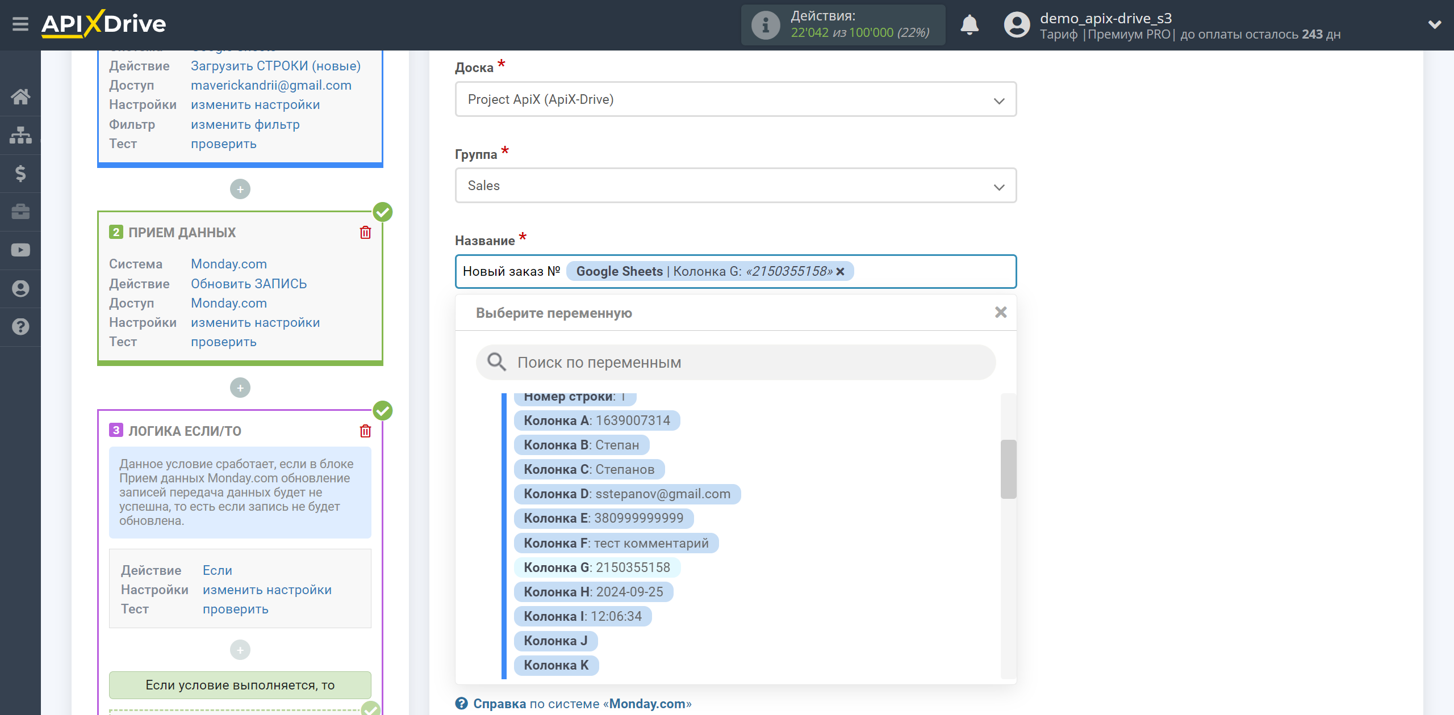Open the briefcase icon in sidebar

click(x=20, y=212)
